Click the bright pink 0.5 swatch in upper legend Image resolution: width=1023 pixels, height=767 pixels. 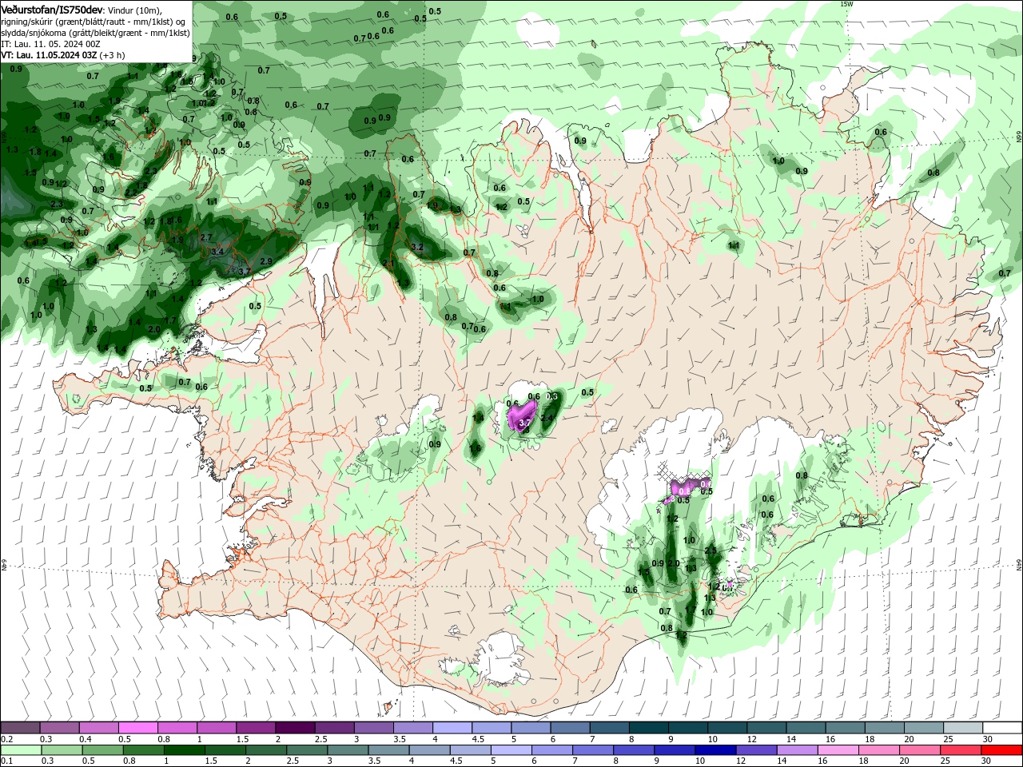[x=138, y=728]
